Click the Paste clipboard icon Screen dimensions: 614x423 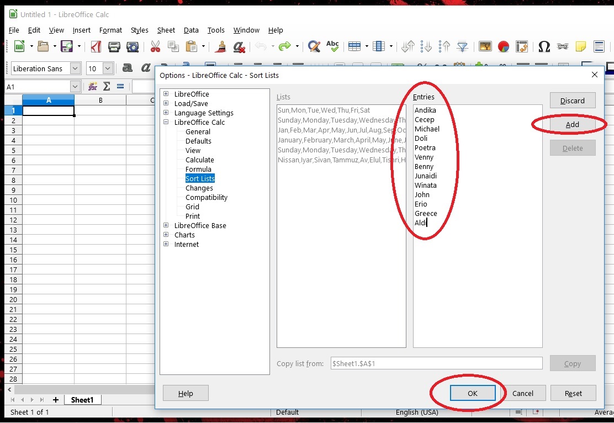(x=192, y=46)
